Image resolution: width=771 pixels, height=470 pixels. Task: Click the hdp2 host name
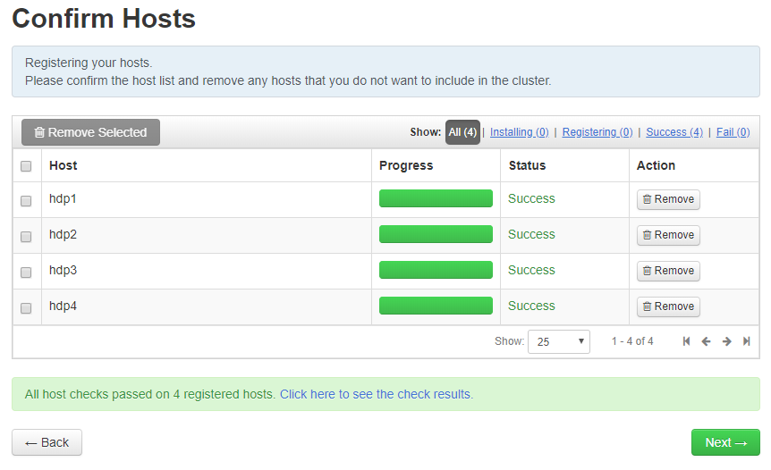tap(63, 235)
